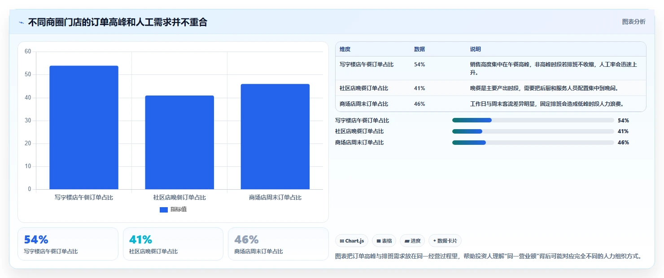This screenshot has width=664, height=278.
Task: Click the 41% progress percentage label
Action: tap(623, 131)
